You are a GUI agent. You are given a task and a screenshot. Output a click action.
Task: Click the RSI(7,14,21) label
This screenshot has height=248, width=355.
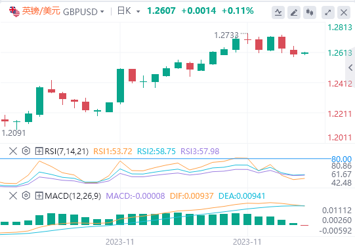point(66,151)
